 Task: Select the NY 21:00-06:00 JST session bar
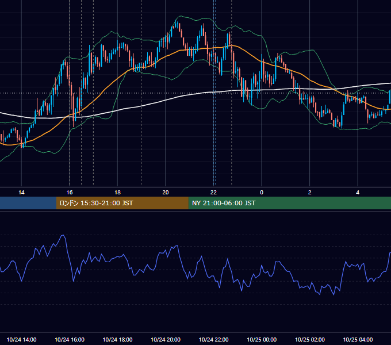coord(289,203)
